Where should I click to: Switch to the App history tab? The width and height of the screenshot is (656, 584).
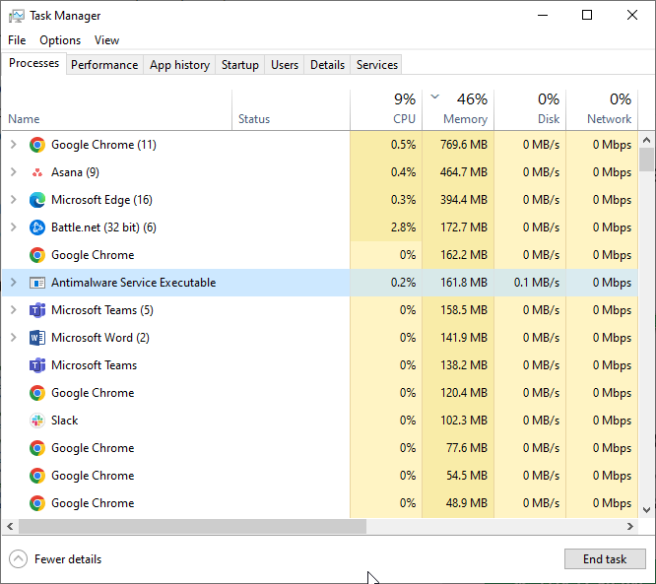(x=179, y=65)
